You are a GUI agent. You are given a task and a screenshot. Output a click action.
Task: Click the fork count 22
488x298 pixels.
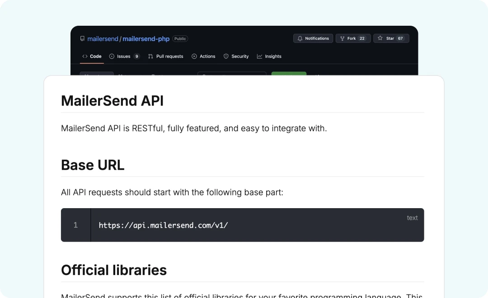coord(362,38)
